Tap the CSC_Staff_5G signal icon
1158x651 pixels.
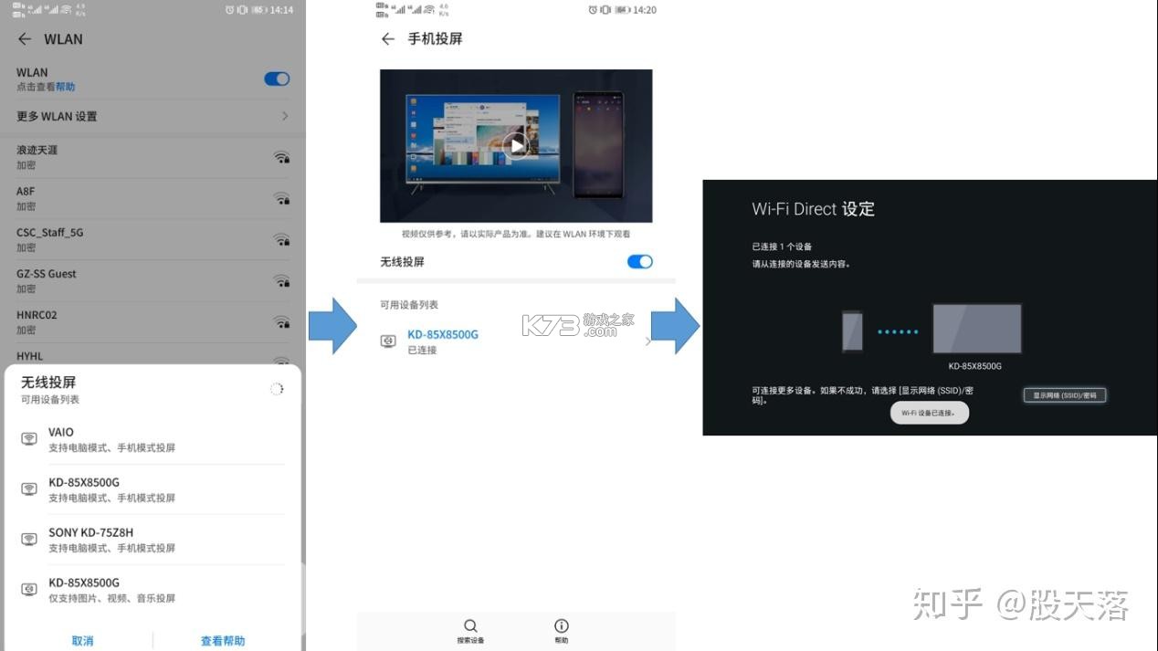click(x=282, y=240)
